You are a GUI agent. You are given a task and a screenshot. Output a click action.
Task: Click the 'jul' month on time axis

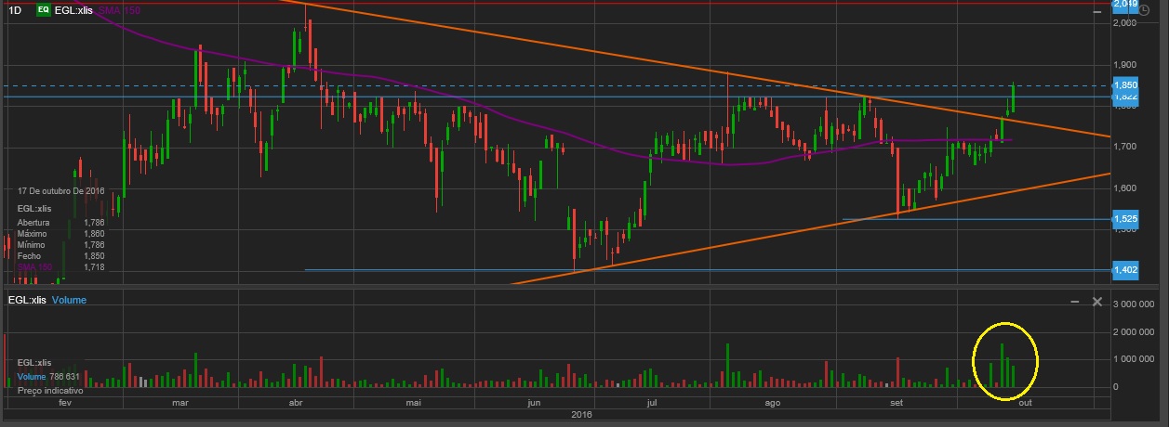pyautogui.click(x=652, y=404)
